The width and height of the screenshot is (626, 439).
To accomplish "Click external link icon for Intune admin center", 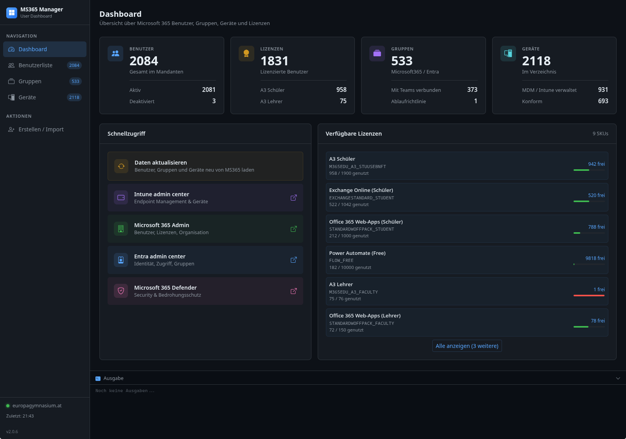I will tap(293, 198).
